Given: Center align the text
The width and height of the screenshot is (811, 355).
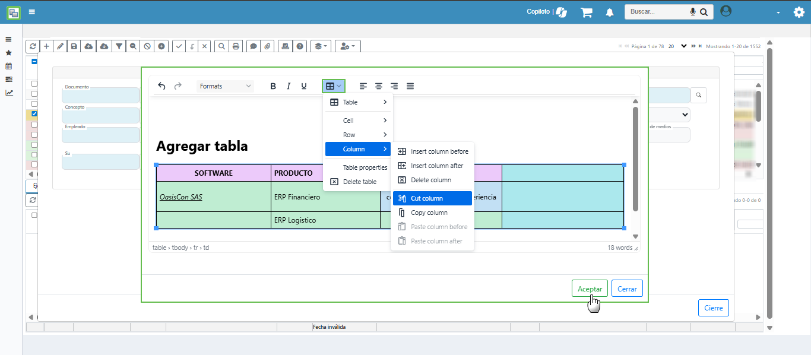Looking at the screenshot, I should click(x=379, y=86).
